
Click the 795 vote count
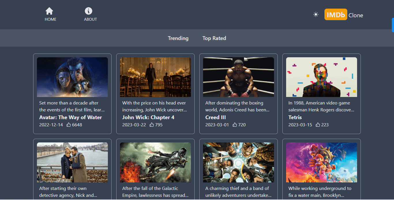[159, 125]
